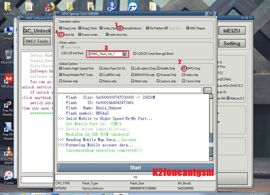Viewport: 270px width, 195px height.
Task: Uncheck the OPPO Only option
Action: pyautogui.click(x=184, y=68)
